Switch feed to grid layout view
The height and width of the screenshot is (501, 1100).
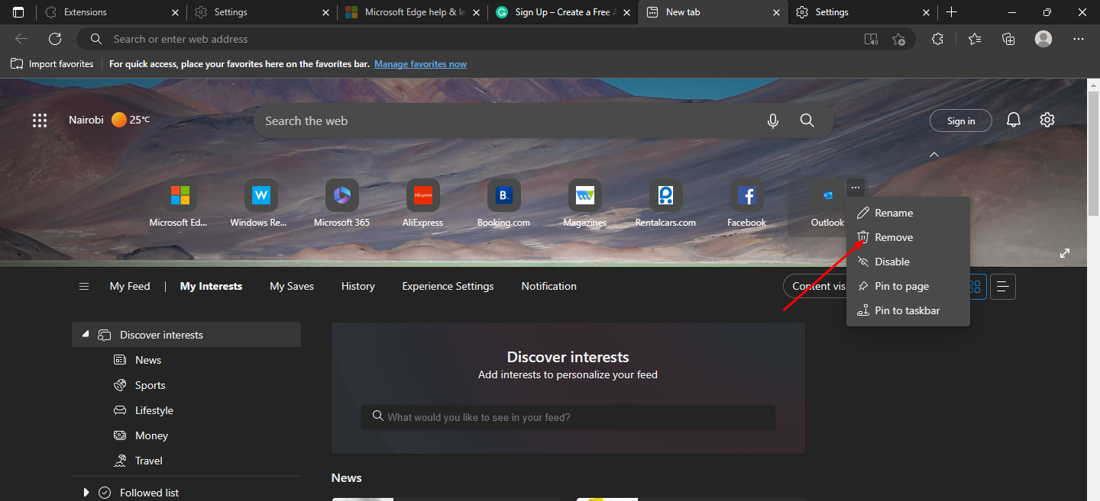coord(975,286)
